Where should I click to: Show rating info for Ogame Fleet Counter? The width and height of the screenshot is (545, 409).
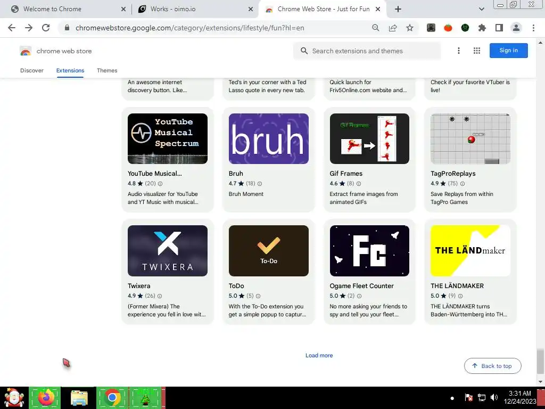359,296
